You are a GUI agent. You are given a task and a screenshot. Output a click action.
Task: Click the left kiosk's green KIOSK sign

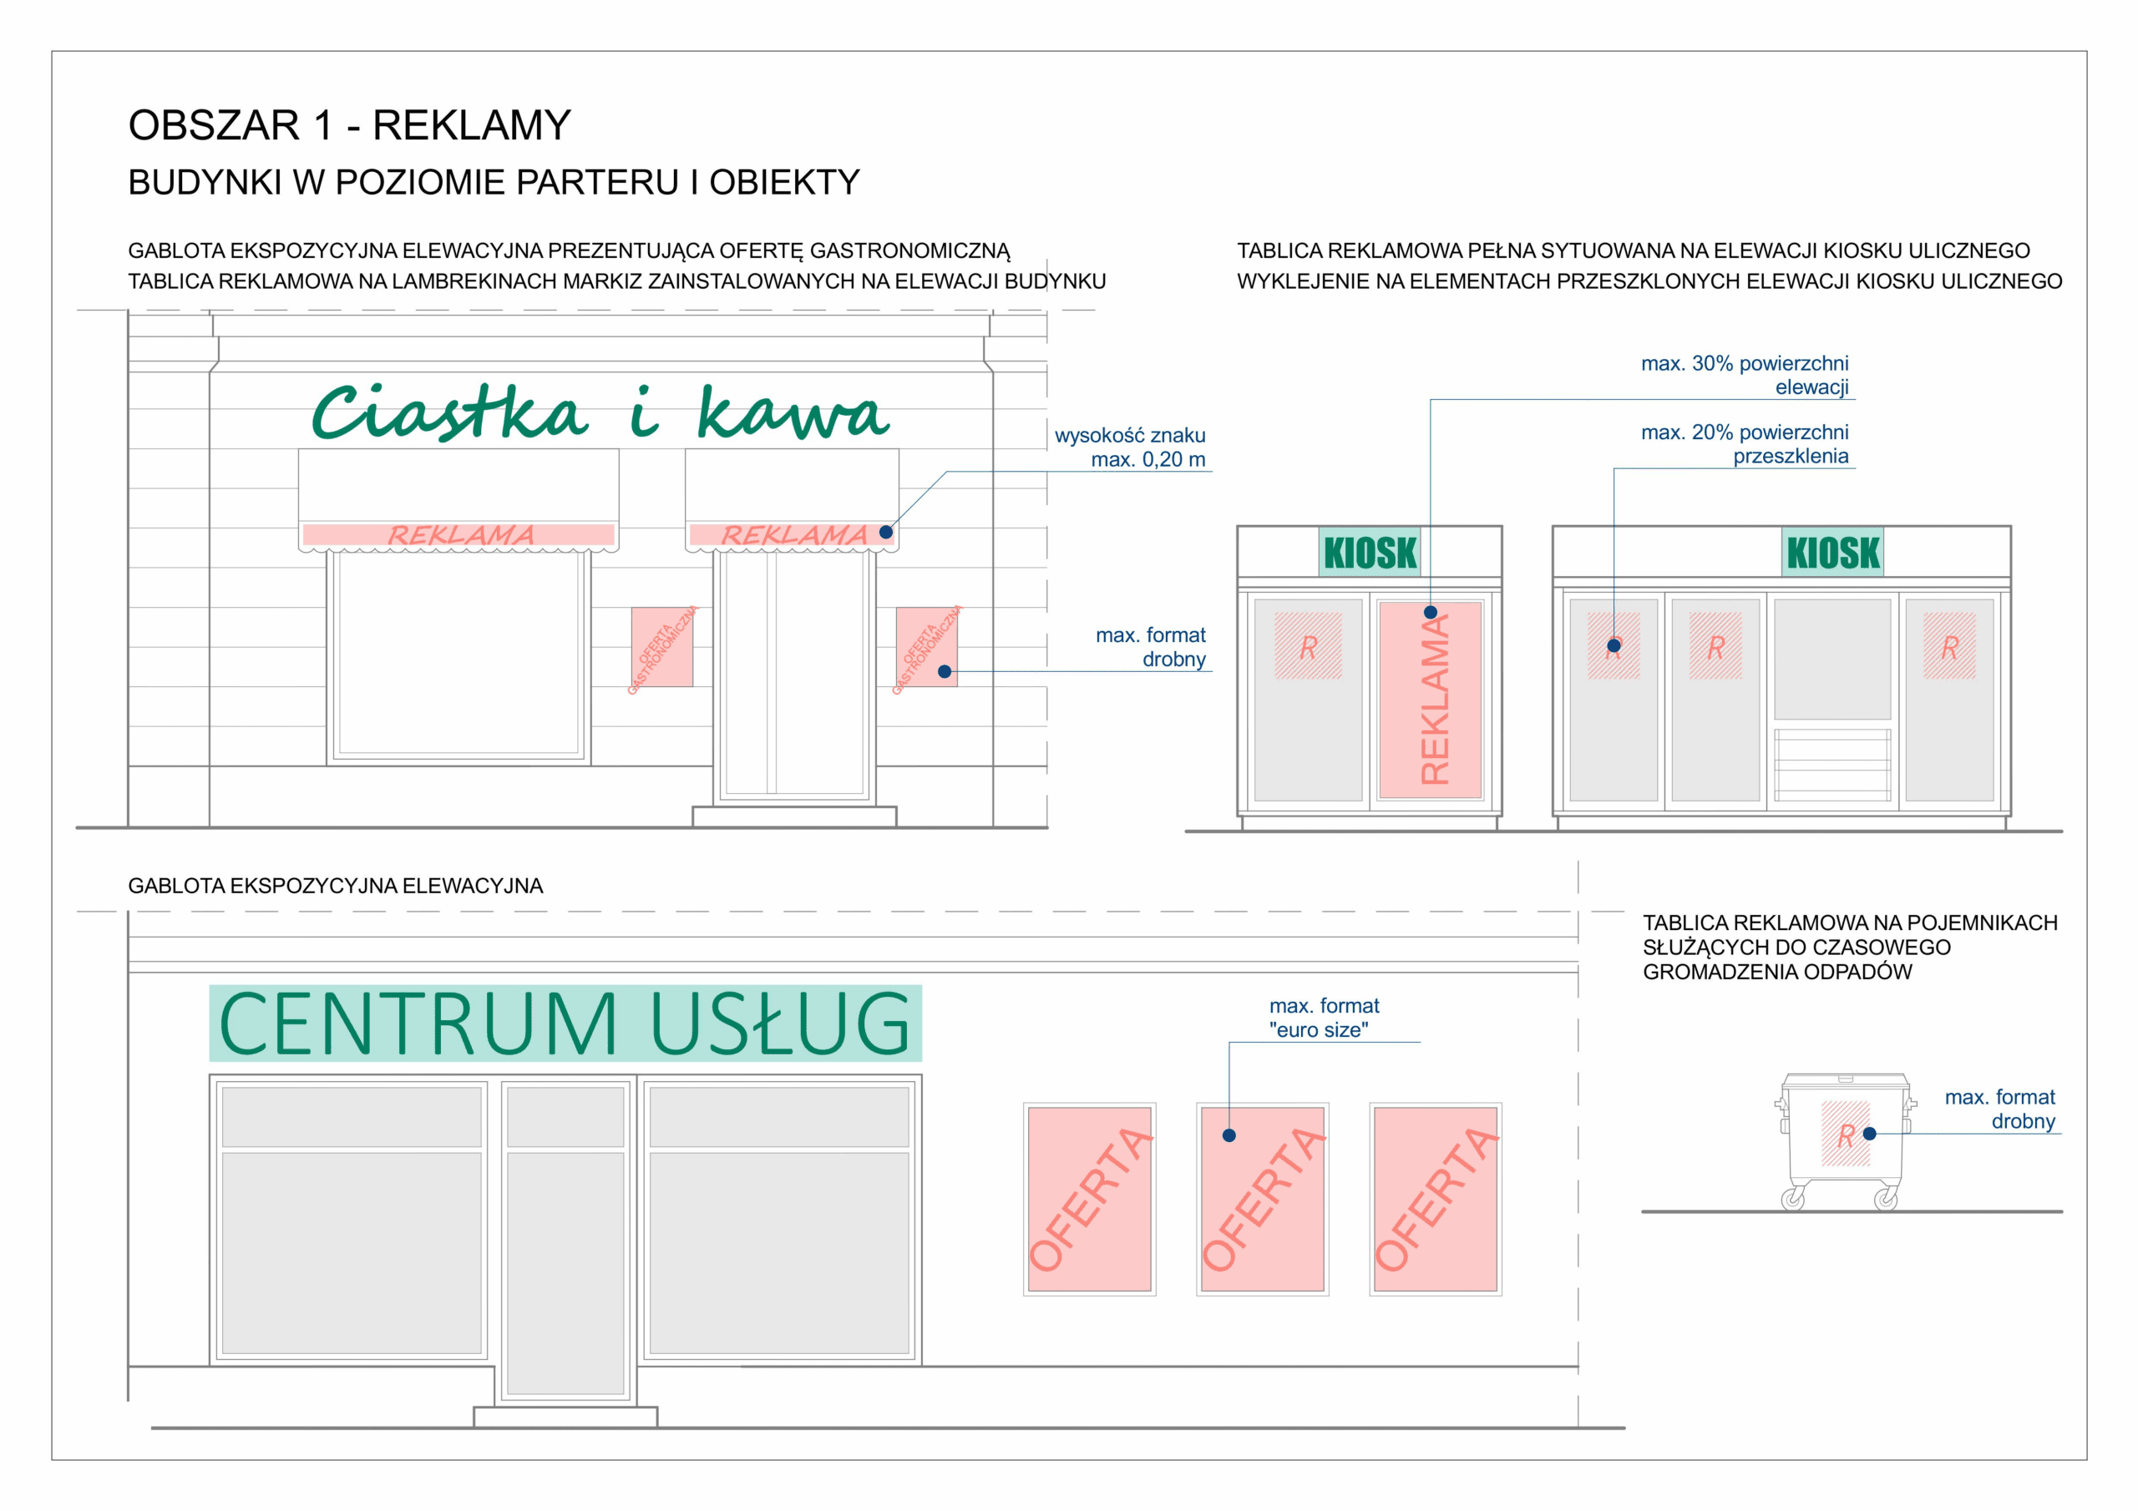[x=1369, y=553]
